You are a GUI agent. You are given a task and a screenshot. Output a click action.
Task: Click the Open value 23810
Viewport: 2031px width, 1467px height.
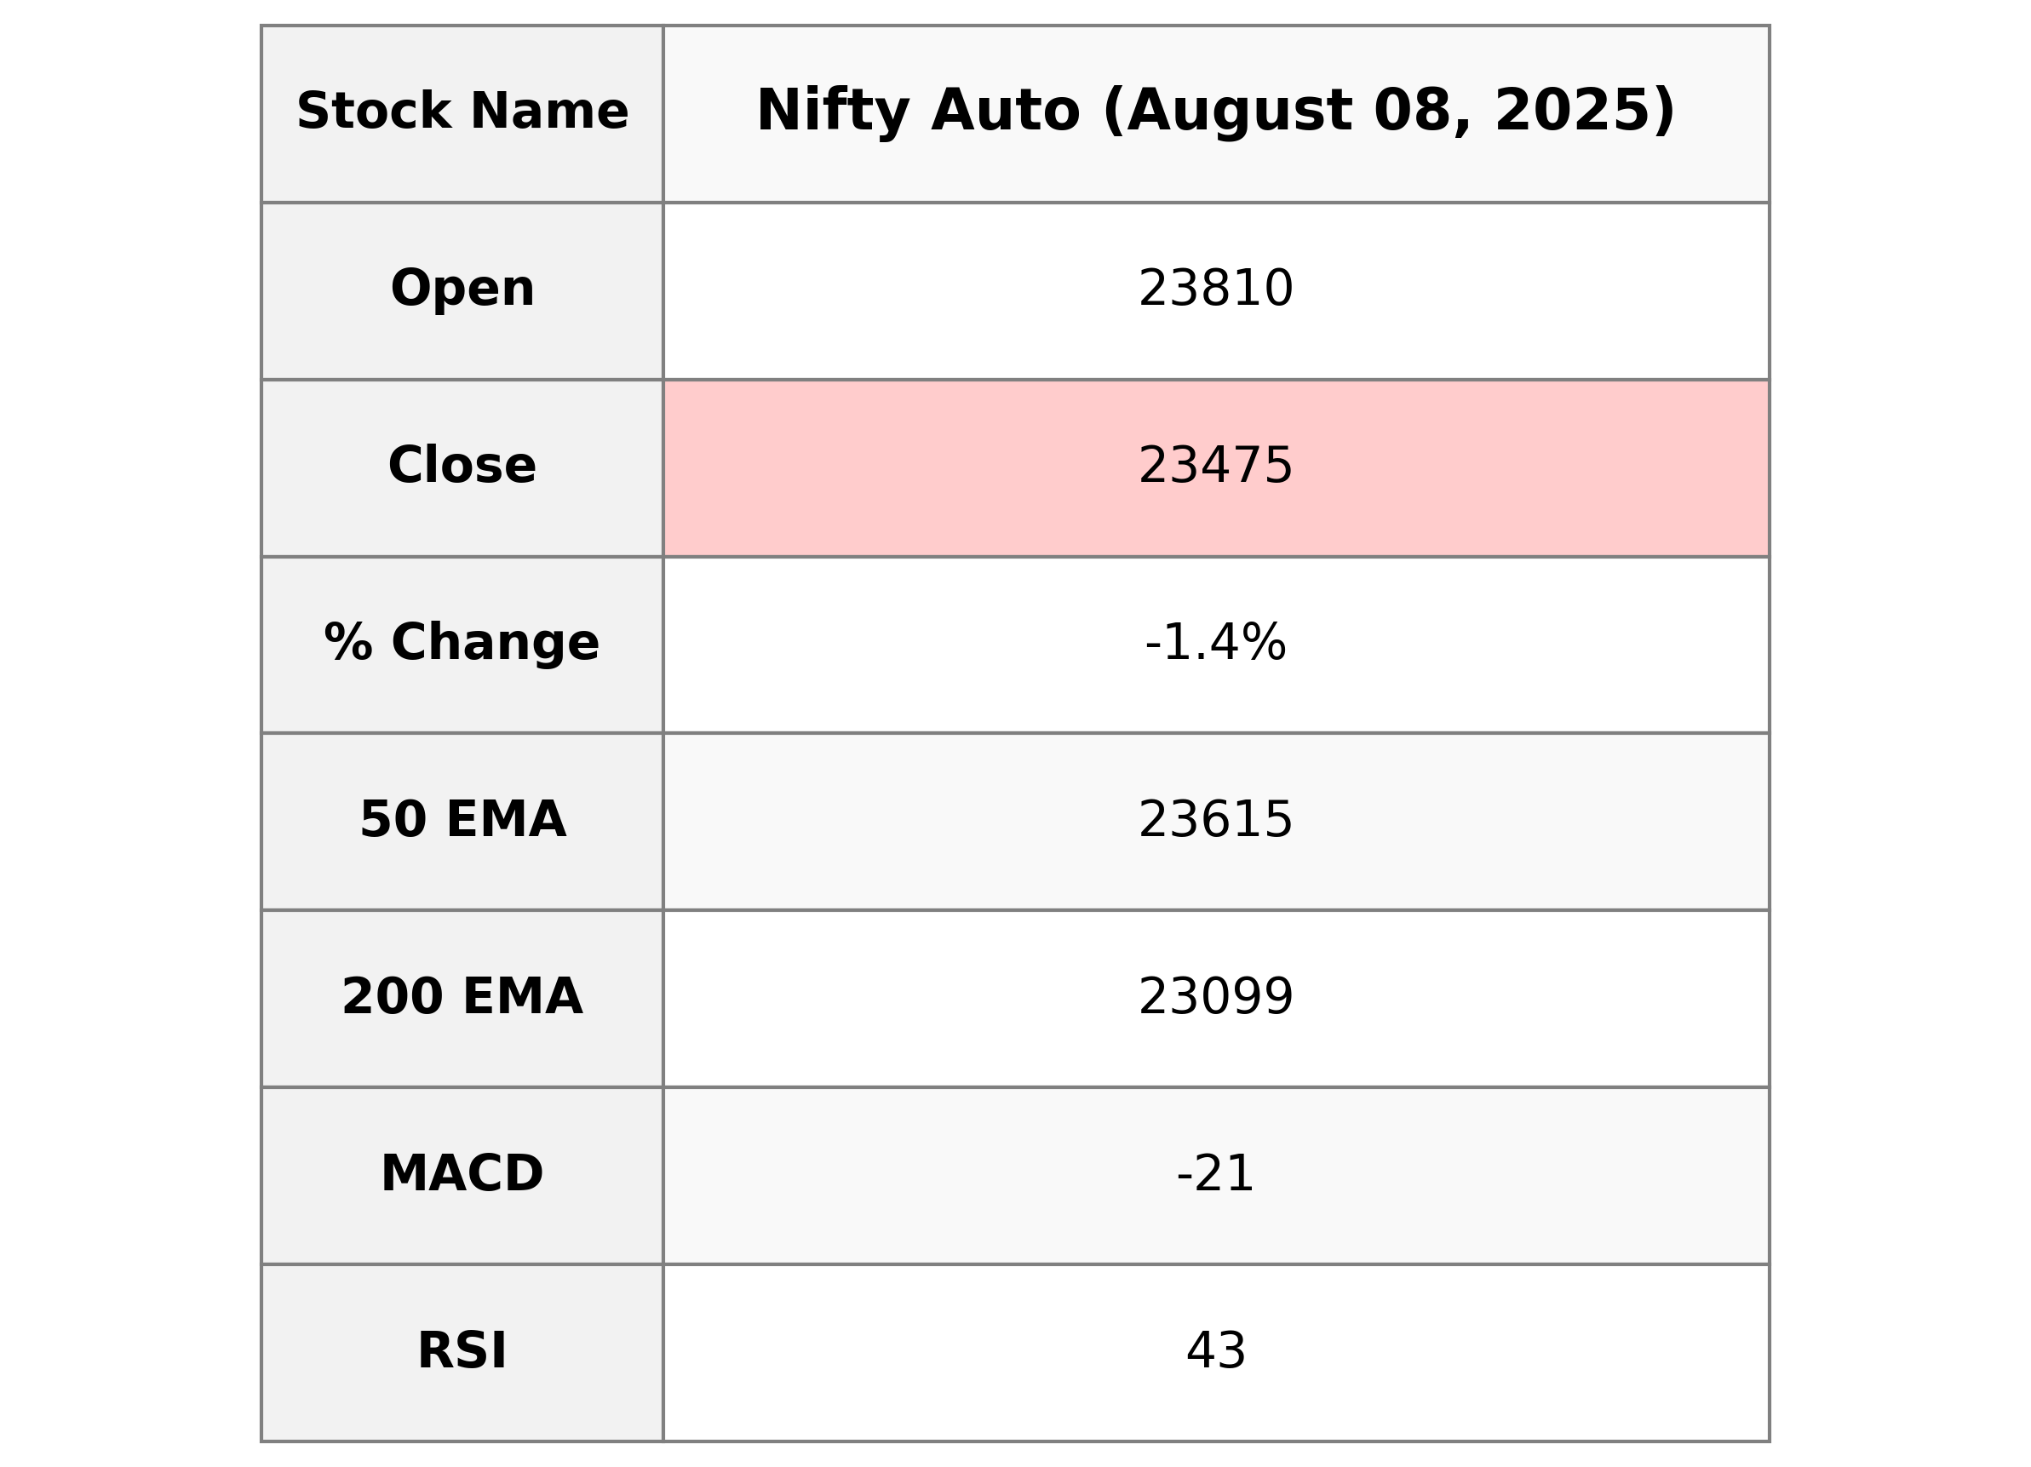[x=1215, y=290]
